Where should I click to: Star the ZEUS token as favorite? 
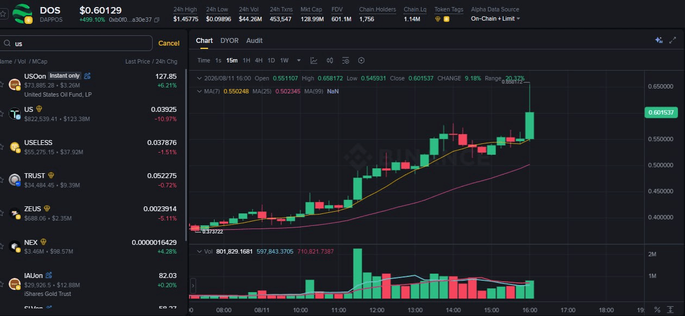[x=2, y=213]
